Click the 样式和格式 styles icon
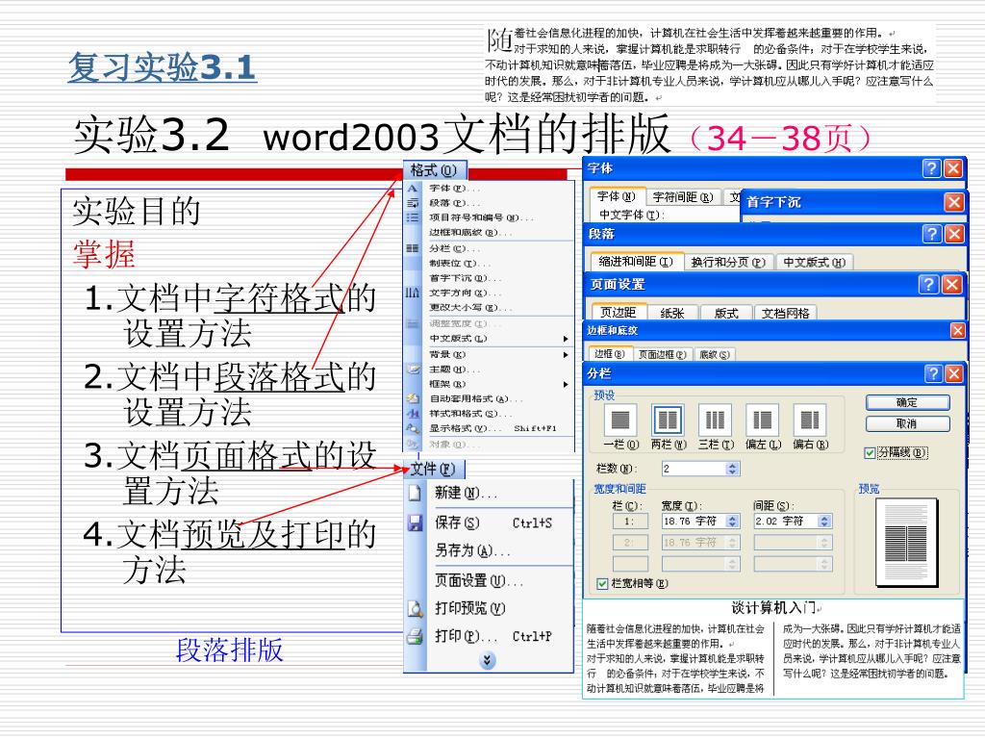 (x=413, y=414)
